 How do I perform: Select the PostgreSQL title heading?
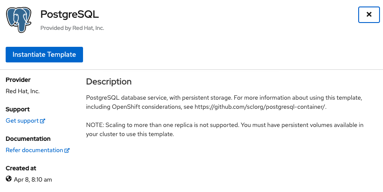point(70,14)
